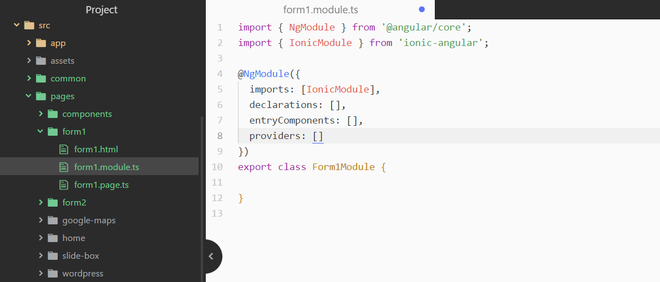Click the entryComponents property in code

click(295, 121)
